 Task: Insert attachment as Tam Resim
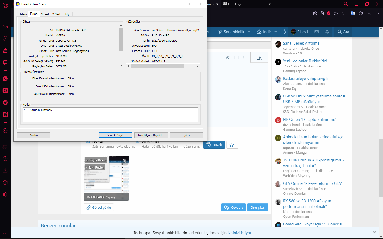[x=95, y=168]
